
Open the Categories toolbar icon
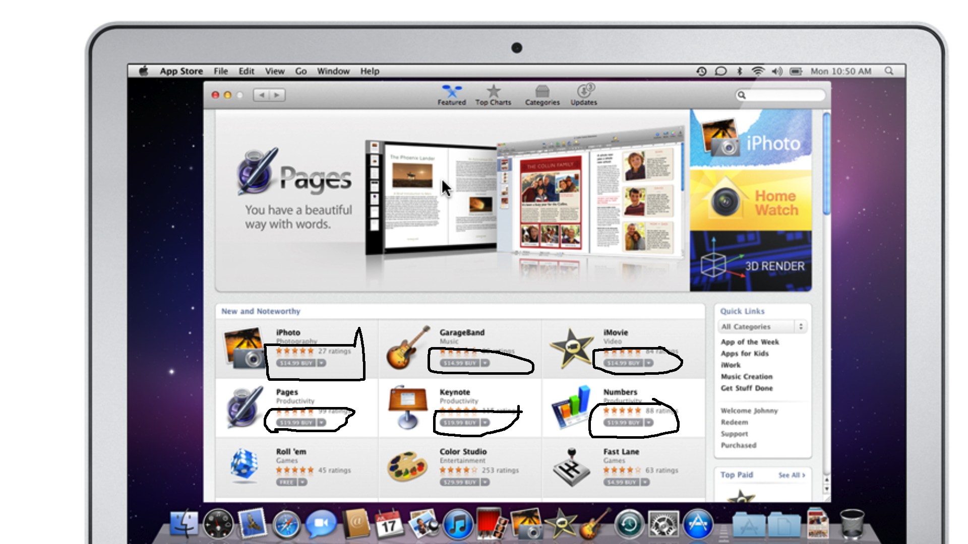pyautogui.click(x=542, y=92)
